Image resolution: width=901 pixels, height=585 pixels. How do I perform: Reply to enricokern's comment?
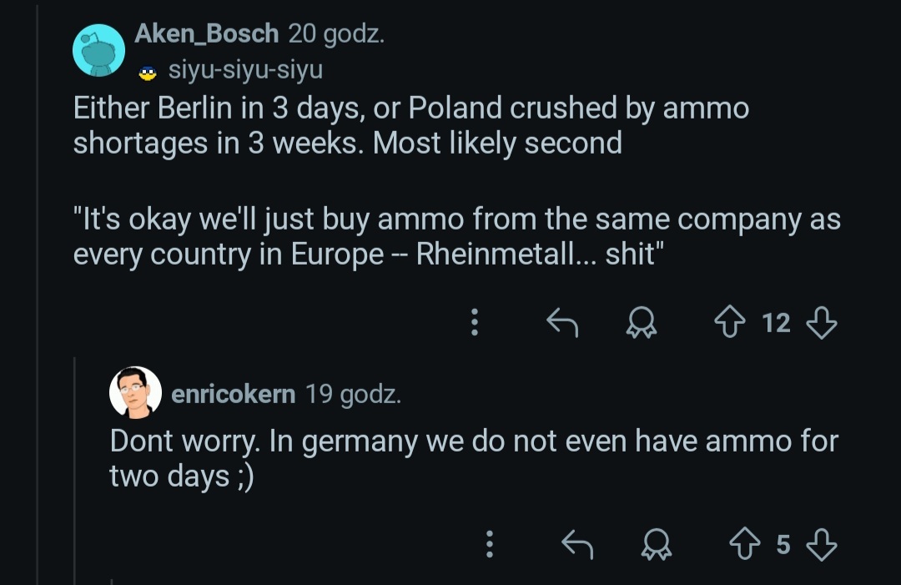pyautogui.click(x=577, y=545)
